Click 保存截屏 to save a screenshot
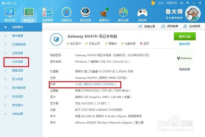The width and height of the screenshot is (205, 137). pyautogui.click(x=169, y=26)
